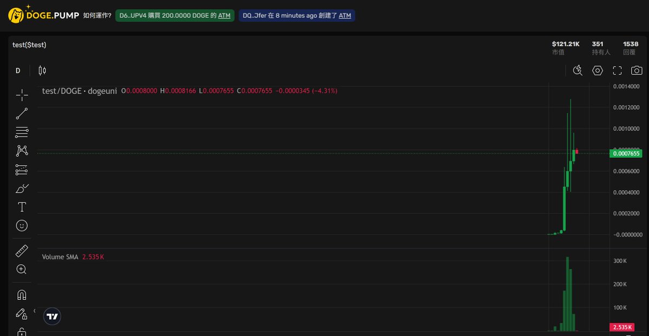The width and height of the screenshot is (649, 336).
Task: Select the Text annotation tool
Action: (x=22, y=207)
